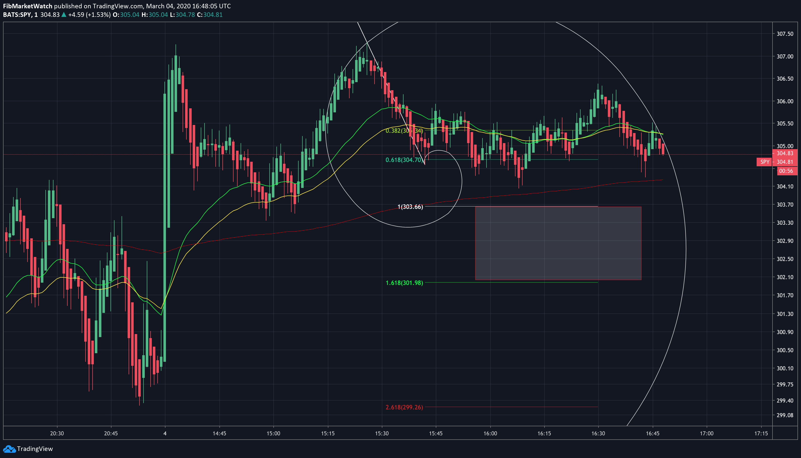
Task: Click the 20:30 time axis label
Action: coord(57,434)
